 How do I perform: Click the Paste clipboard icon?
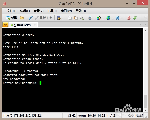[75, 18]
